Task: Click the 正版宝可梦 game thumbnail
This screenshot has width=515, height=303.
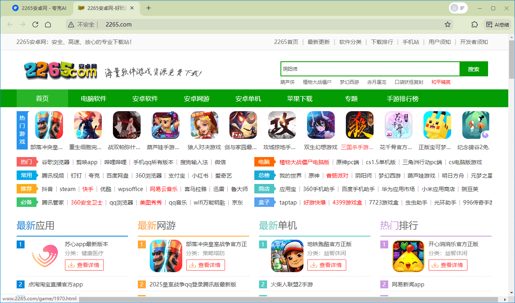Action: [437, 125]
